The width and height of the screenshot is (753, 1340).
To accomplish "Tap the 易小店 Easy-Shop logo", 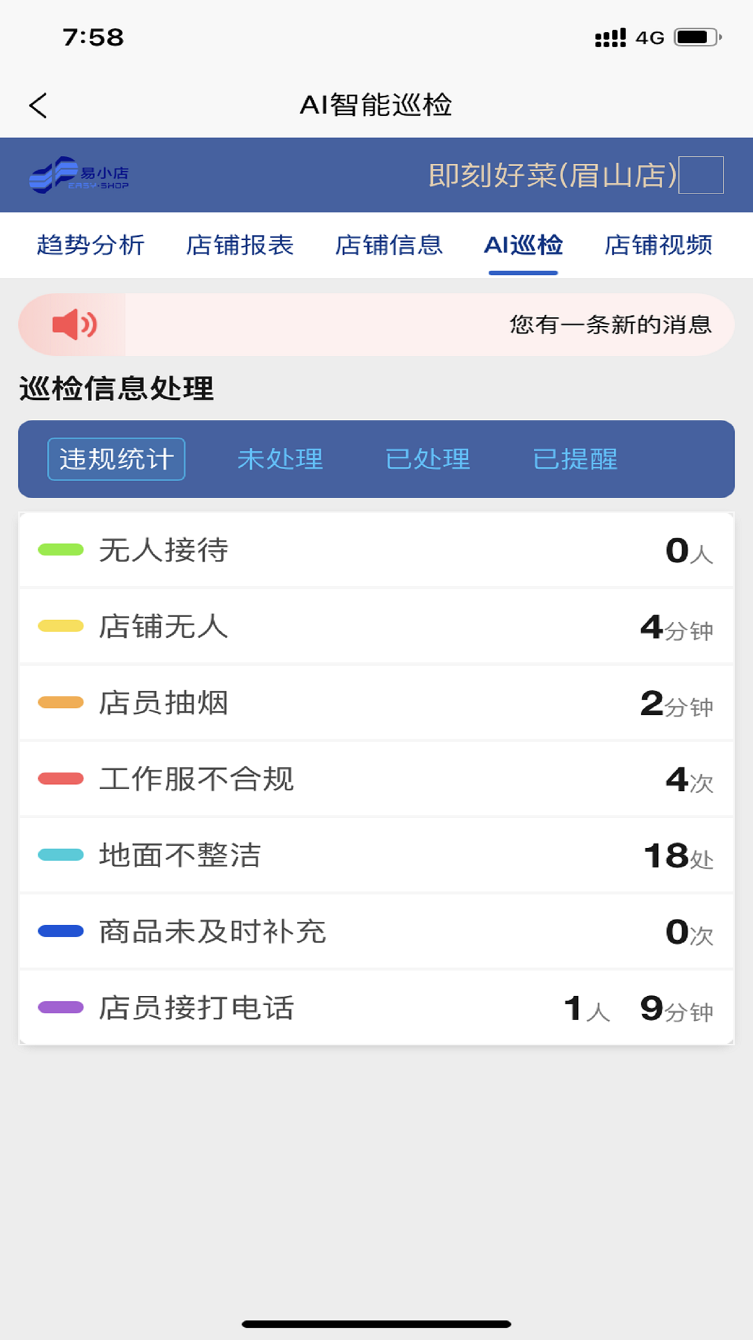I will 79,175.
